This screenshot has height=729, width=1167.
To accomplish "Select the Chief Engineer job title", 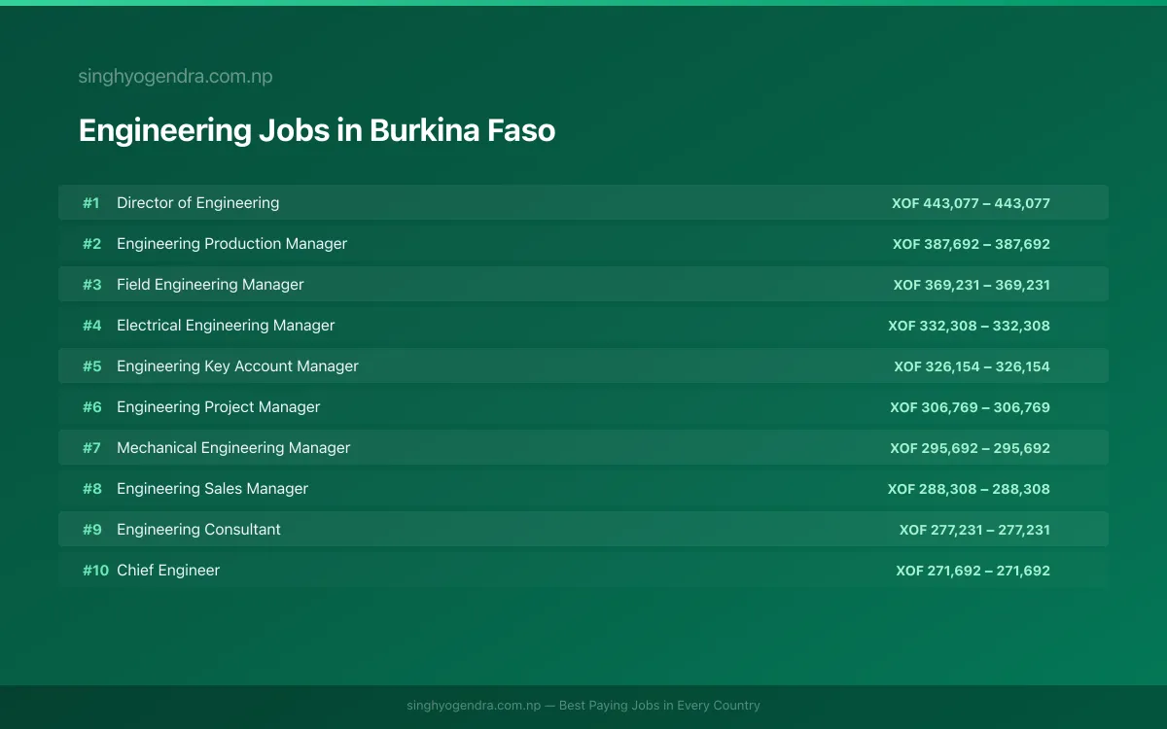I will coord(168,571).
